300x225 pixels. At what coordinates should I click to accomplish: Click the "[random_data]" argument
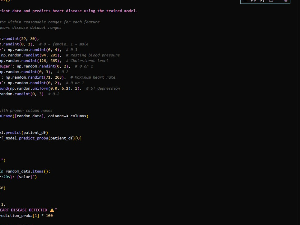[x=29, y=116]
